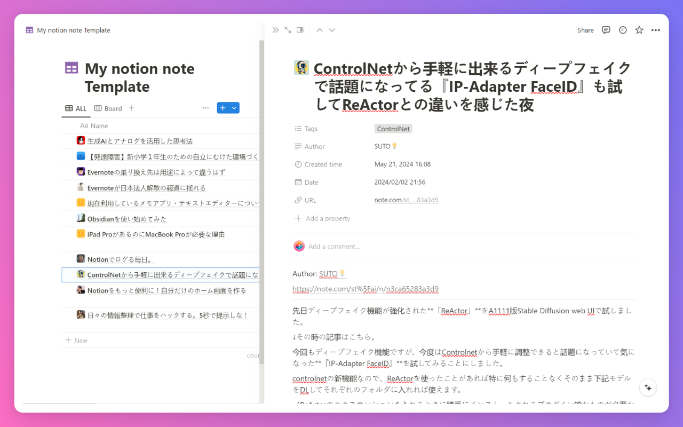
Task: Open the note.com URL property link
Action: [406, 200]
